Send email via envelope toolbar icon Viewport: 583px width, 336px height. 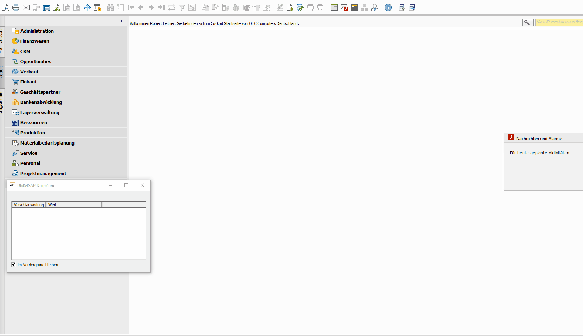[x=26, y=7]
